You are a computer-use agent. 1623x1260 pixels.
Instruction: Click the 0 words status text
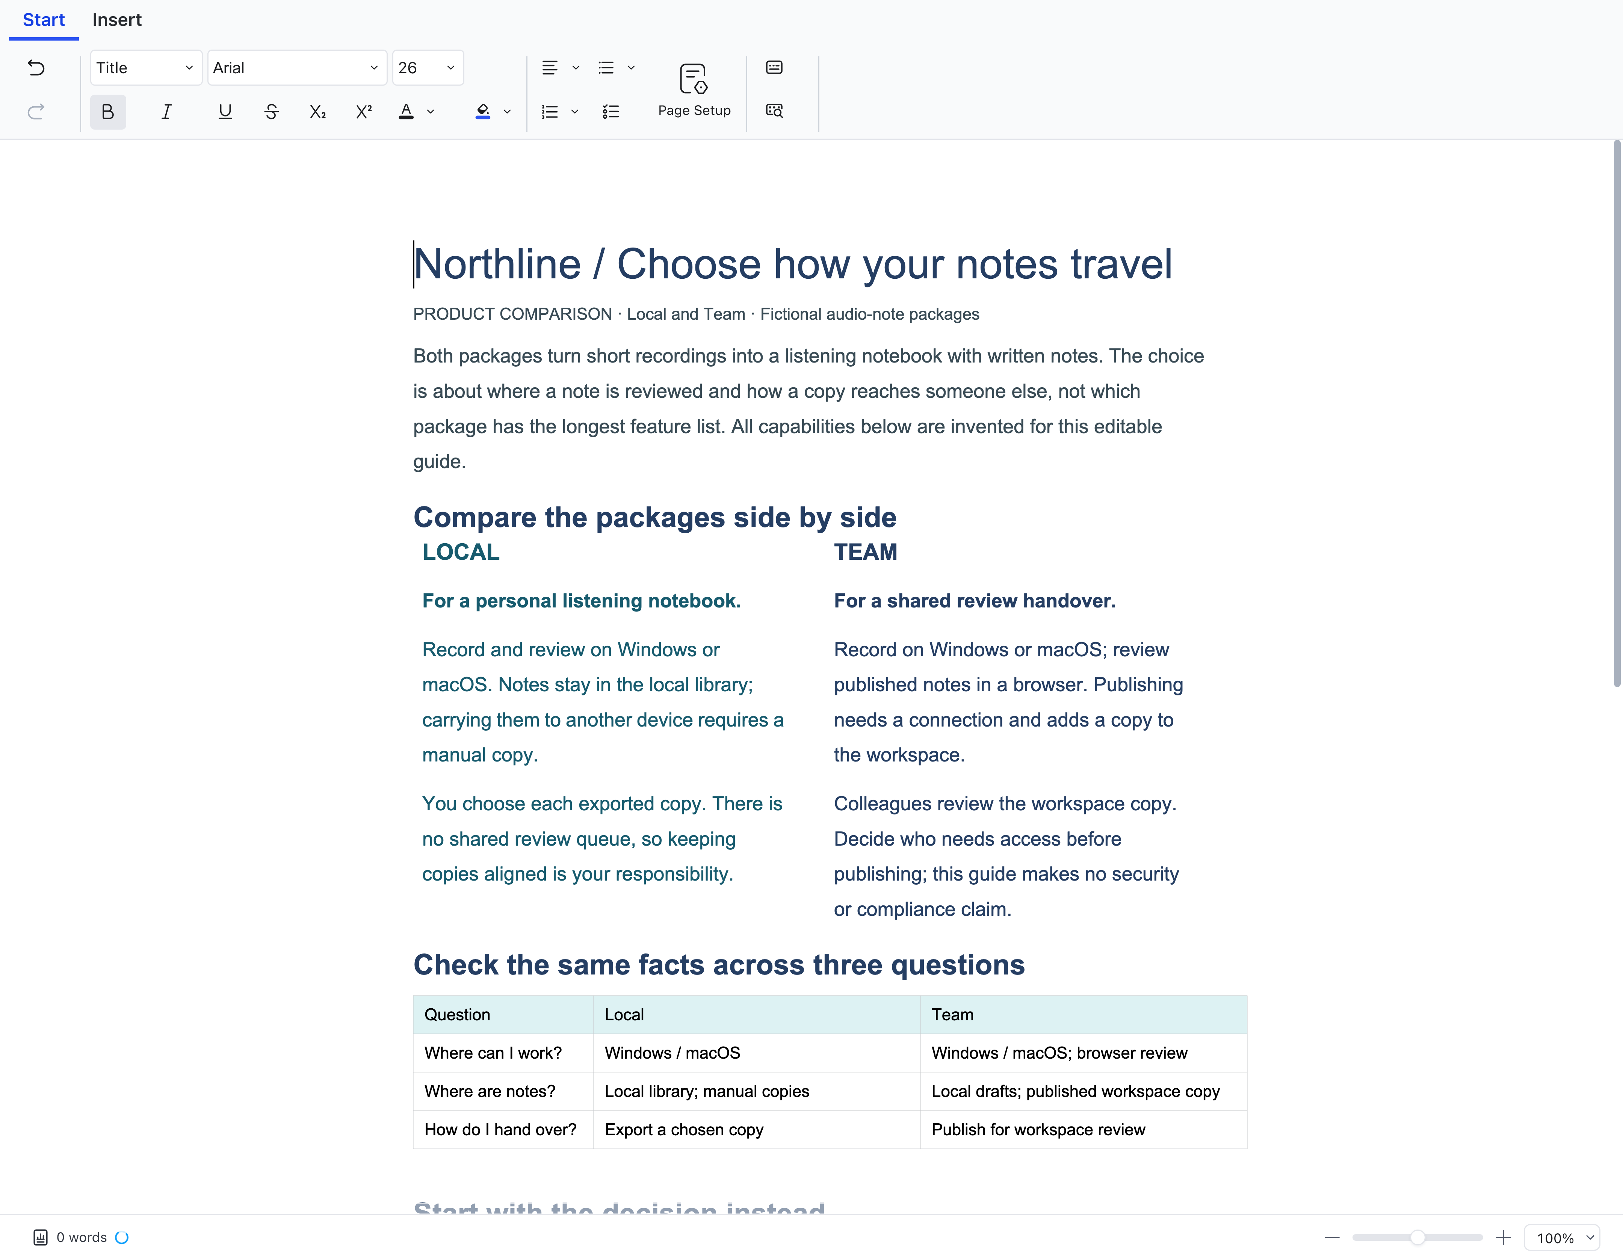point(82,1237)
